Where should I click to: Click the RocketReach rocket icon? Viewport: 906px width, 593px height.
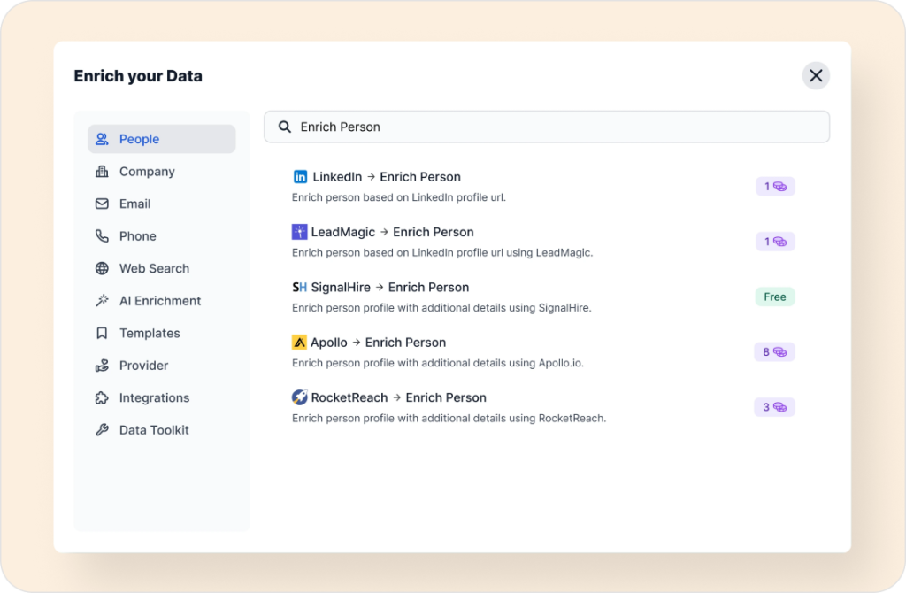pos(299,397)
